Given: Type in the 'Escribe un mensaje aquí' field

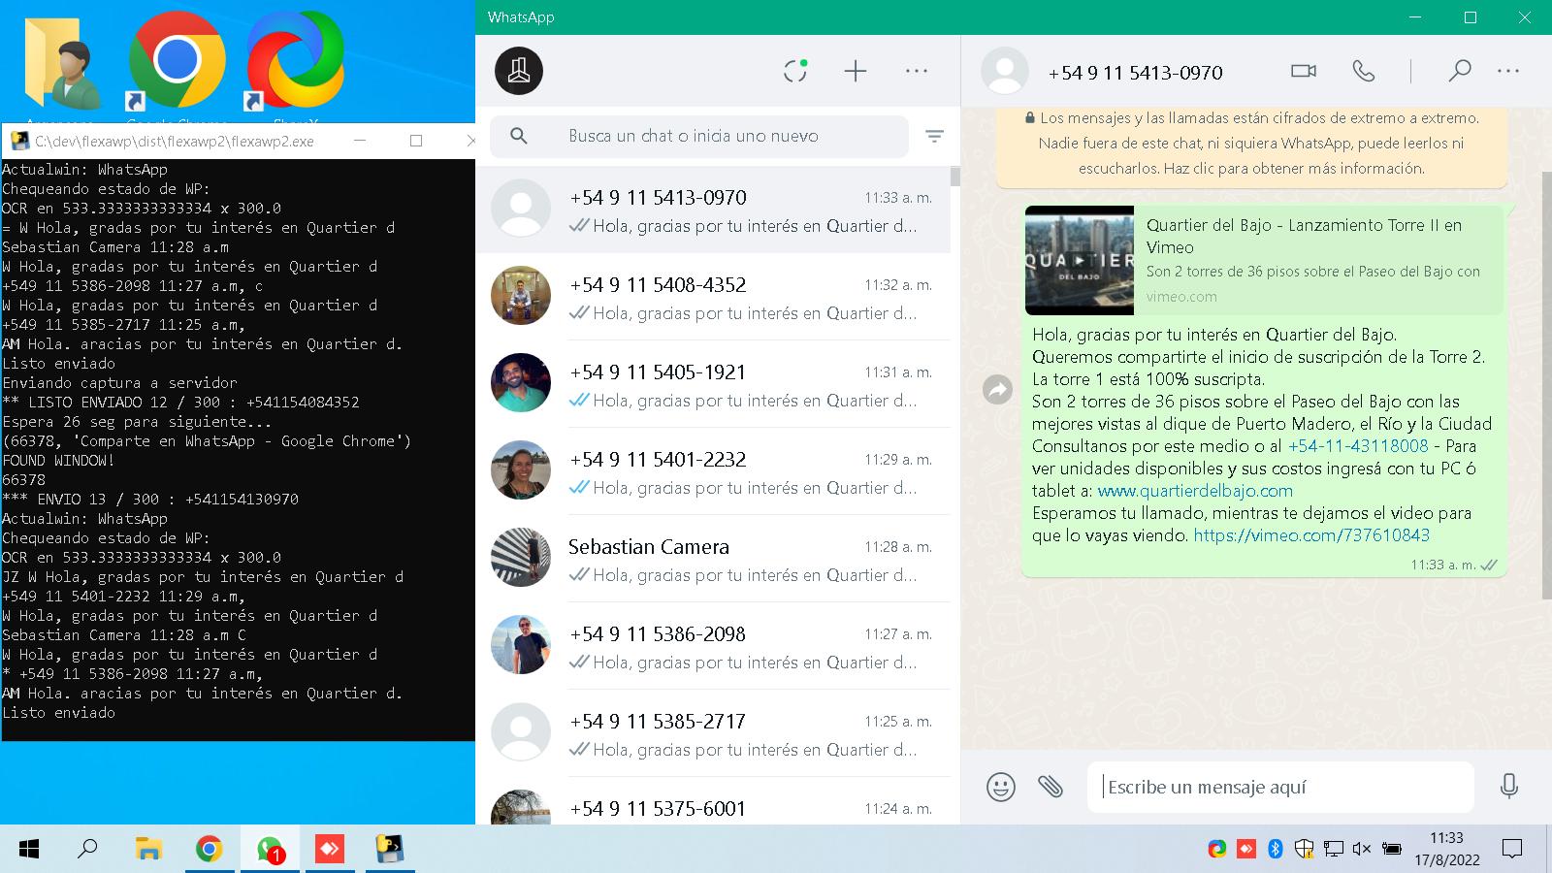Looking at the screenshot, I should tap(1280, 787).
